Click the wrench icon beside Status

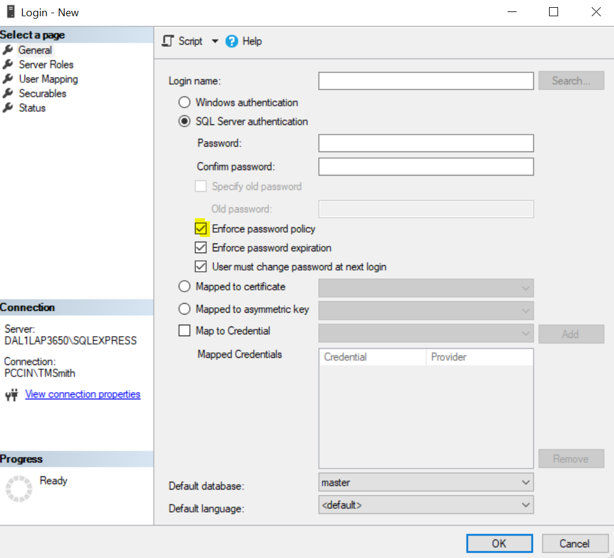8,108
